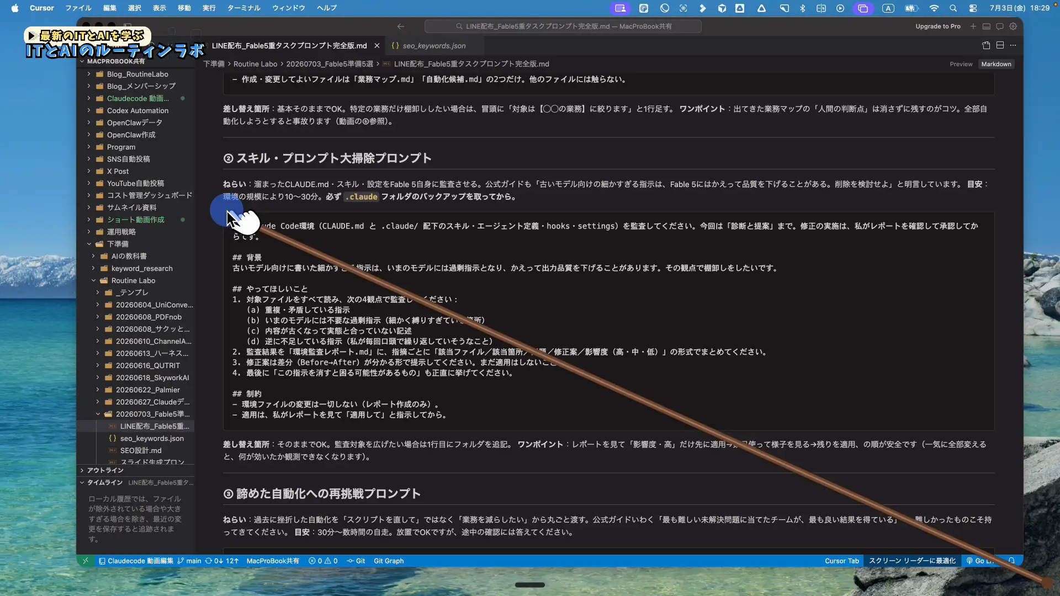
Task: Click the .claude inline code text
Action: (362, 197)
